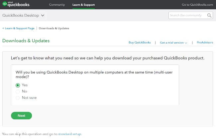Screen dimensions: 216x140
Task: Go to QuickBooks.com link
Action: tap(197, 5)
